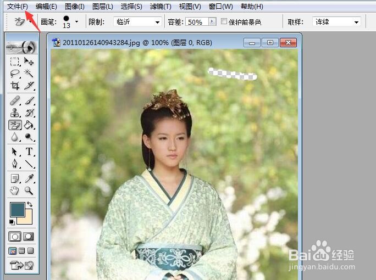Click the 容差 50% input field

pyautogui.click(x=197, y=22)
